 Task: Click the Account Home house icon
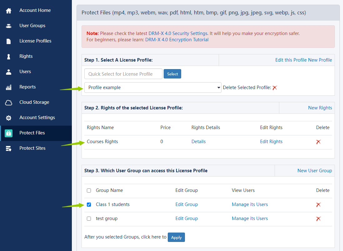pyautogui.click(x=9, y=11)
